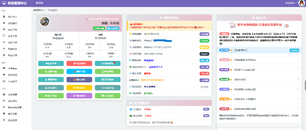
Task: Click the bind button in the 微信登录 row
Action: [x=206, y=116]
